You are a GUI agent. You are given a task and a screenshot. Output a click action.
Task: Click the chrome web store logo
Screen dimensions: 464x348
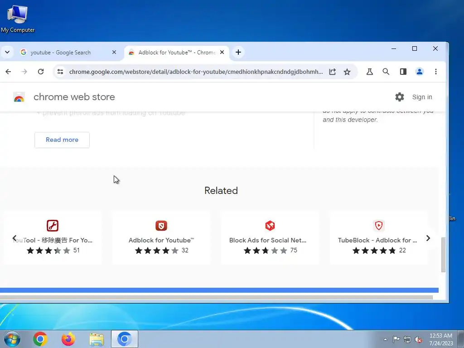click(19, 97)
